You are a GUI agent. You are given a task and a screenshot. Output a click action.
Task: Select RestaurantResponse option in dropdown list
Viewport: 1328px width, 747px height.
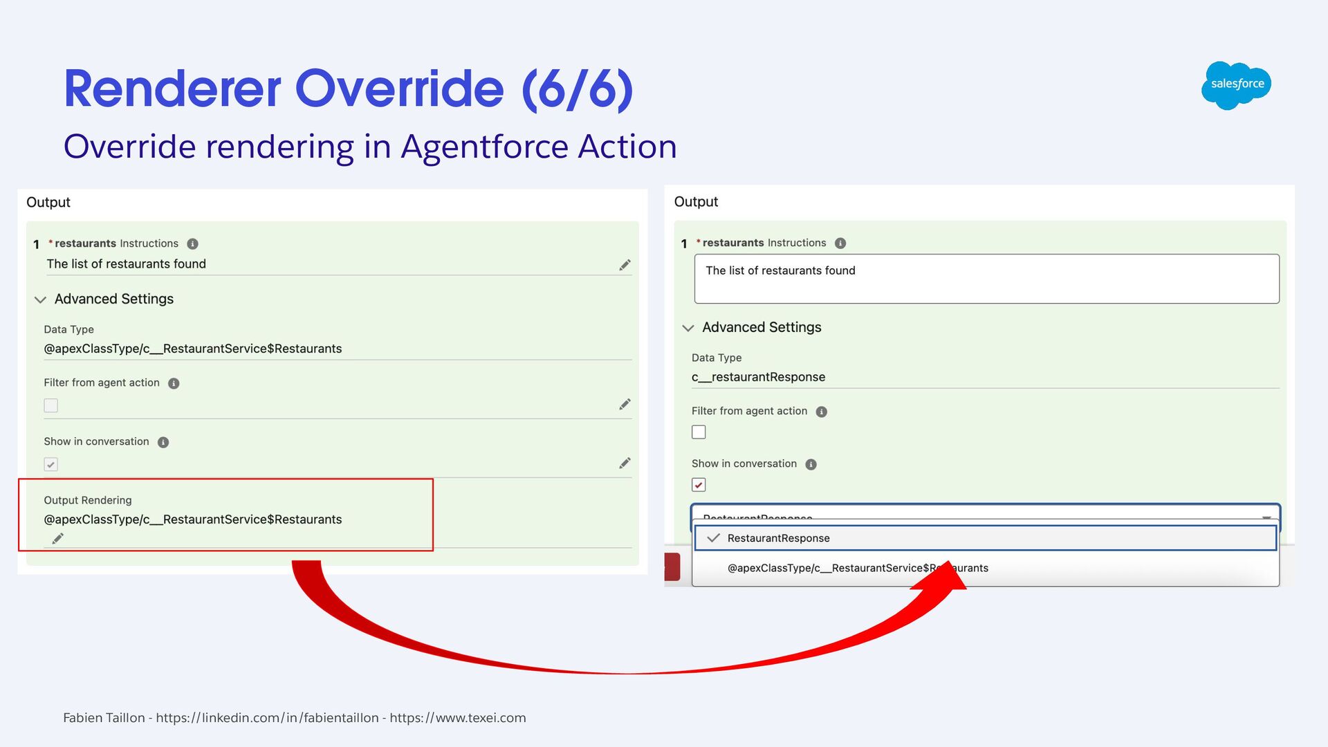986,538
